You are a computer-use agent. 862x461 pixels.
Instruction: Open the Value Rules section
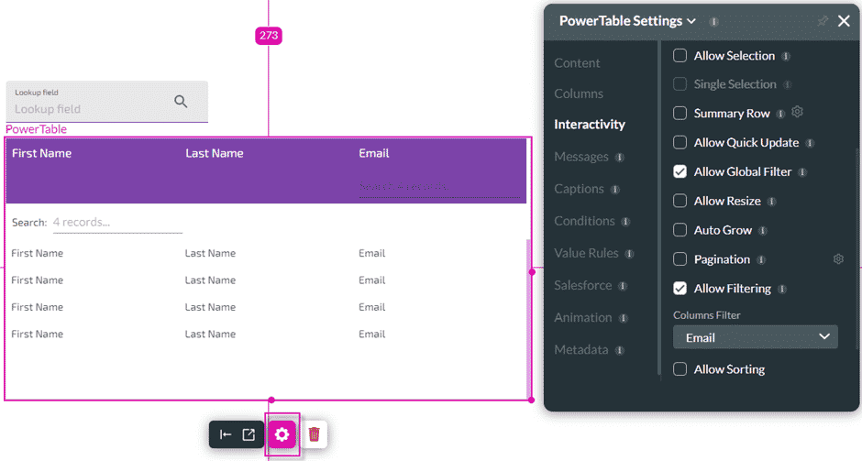586,253
